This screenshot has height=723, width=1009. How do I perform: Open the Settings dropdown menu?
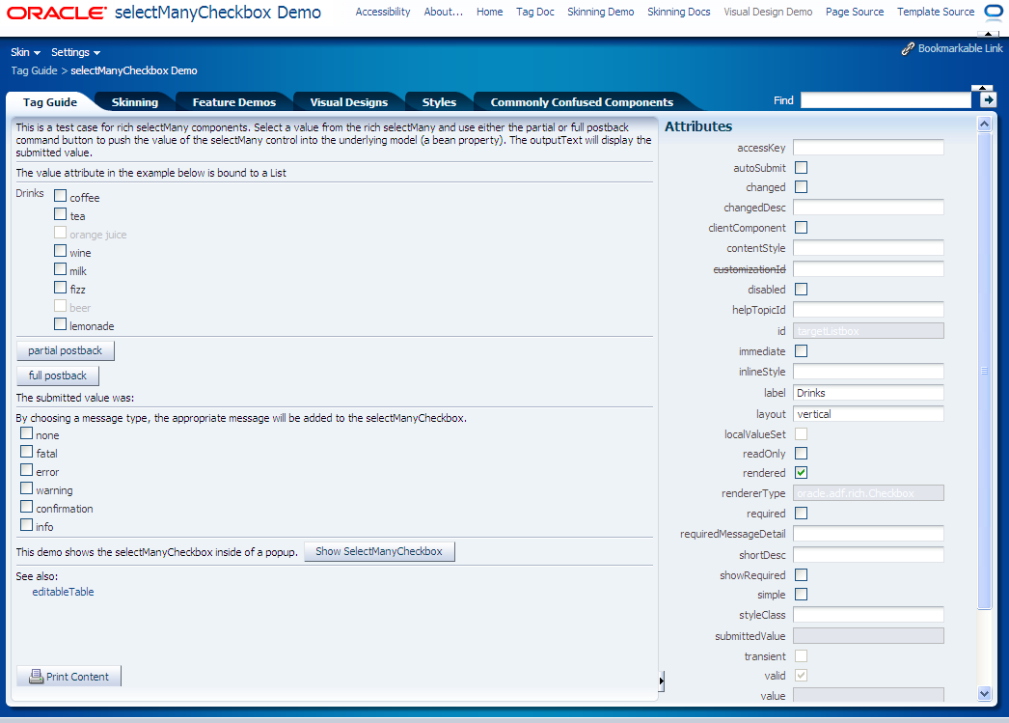click(76, 52)
